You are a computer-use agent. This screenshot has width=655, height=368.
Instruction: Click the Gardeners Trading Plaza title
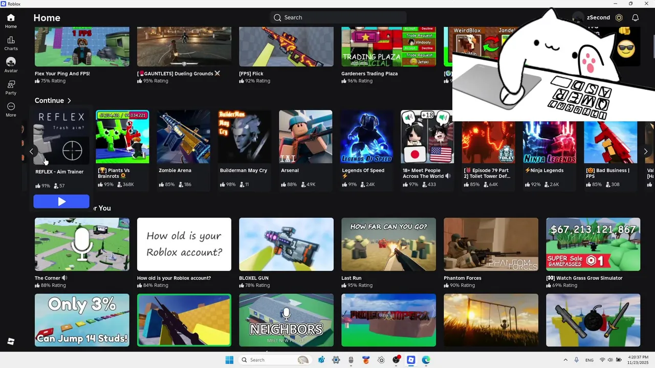(x=369, y=74)
